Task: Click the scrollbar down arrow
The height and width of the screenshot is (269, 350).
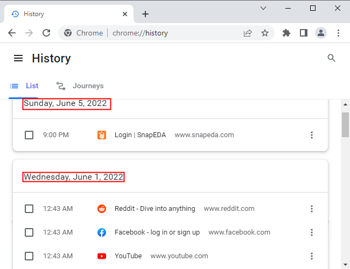Action: tap(345, 265)
